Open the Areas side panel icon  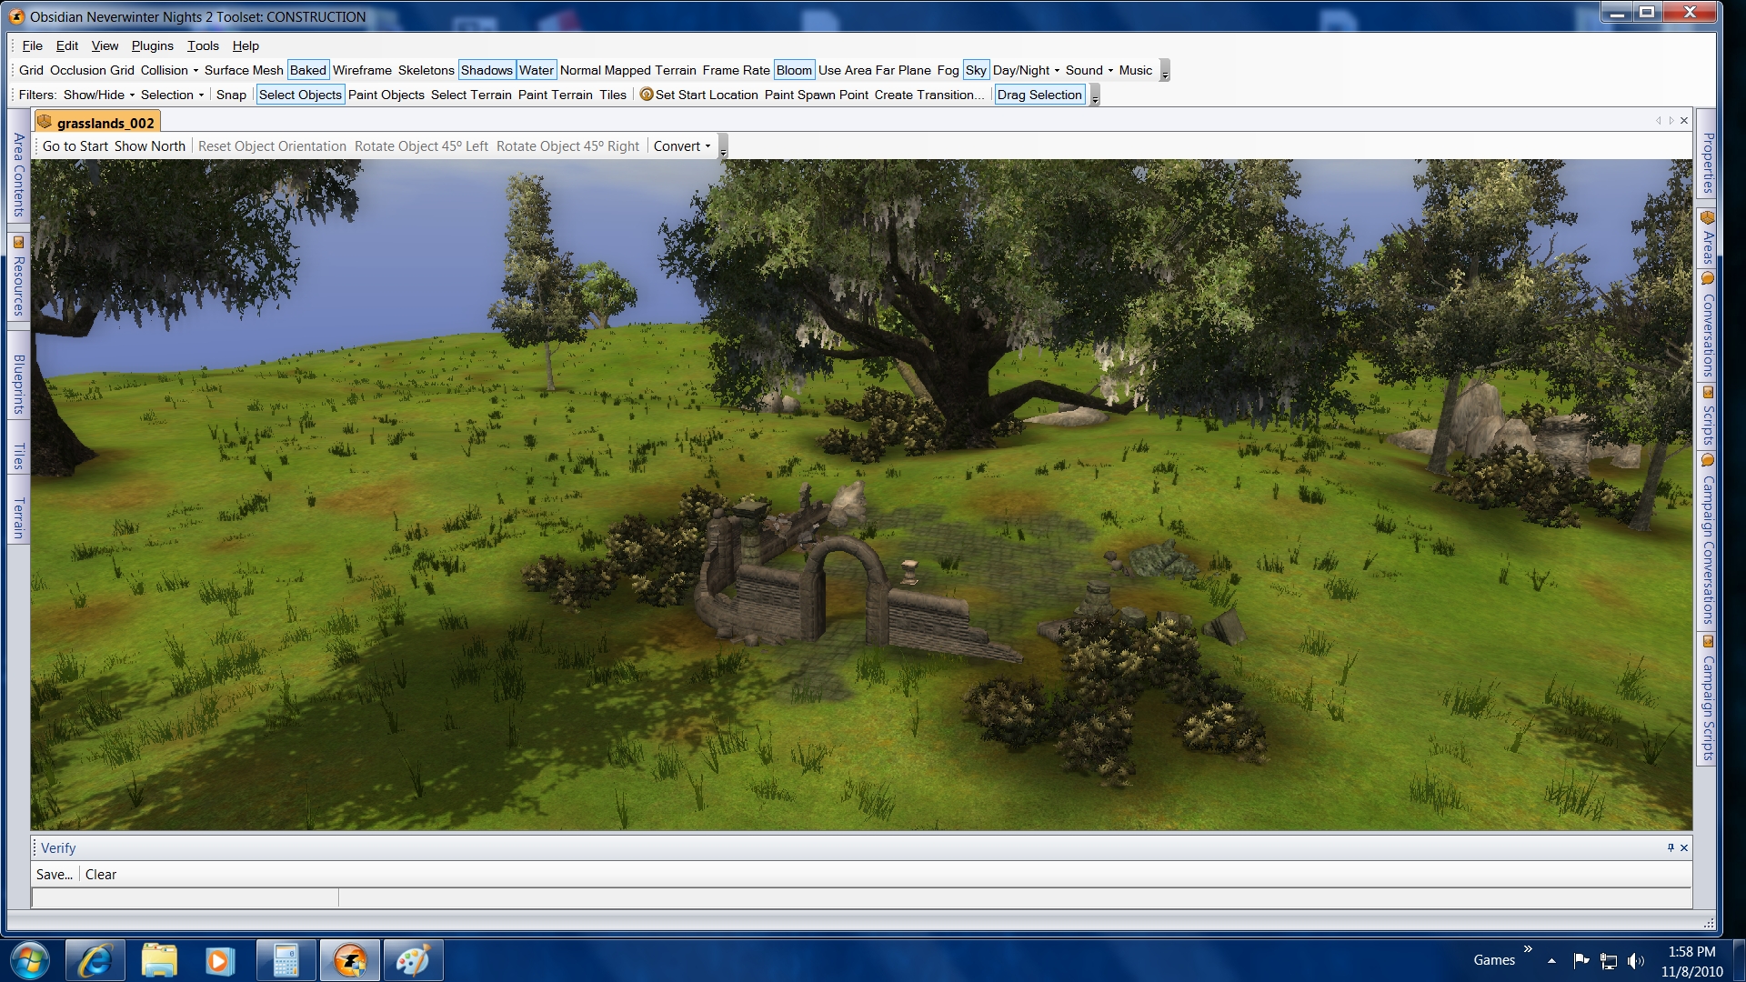(1707, 218)
